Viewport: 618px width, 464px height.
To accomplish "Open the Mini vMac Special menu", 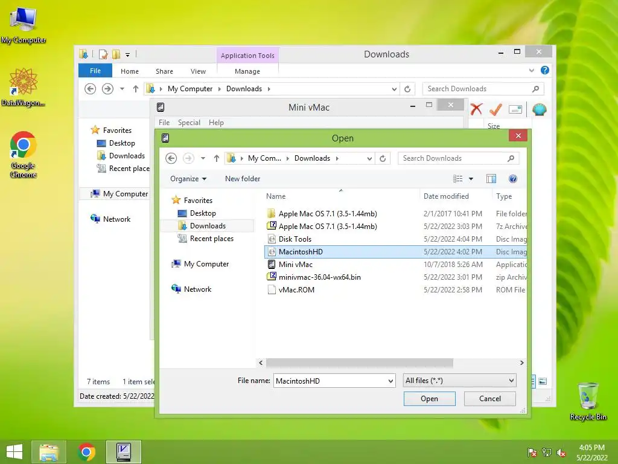I will [189, 123].
